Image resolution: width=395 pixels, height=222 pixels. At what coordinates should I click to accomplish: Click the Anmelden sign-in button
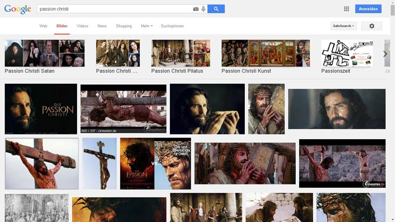(368, 9)
